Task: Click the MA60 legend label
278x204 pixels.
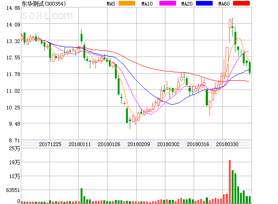Action: pos(224,4)
